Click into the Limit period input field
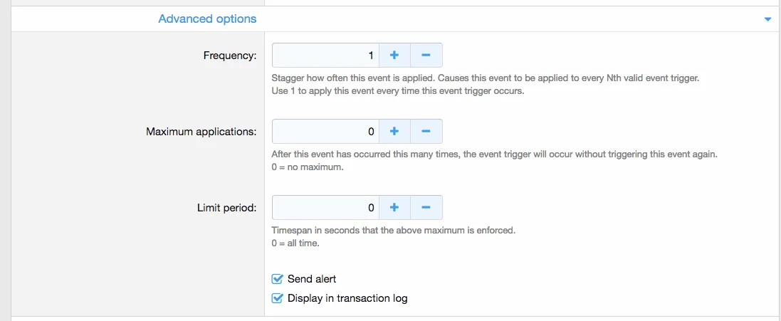The width and height of the screenshot is (781, 321). [325, 207]
